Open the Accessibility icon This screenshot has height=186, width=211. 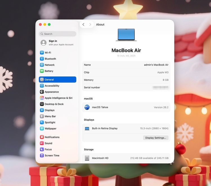(x=42, y=86)
